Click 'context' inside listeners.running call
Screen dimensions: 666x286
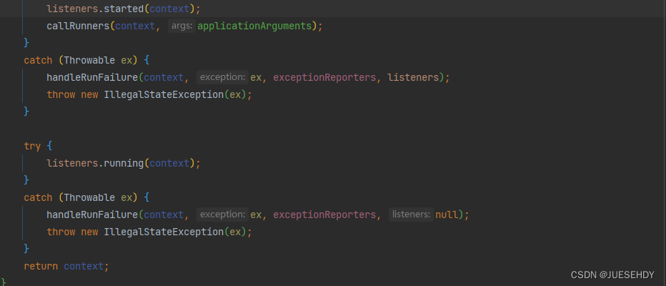tap(169, 163)
